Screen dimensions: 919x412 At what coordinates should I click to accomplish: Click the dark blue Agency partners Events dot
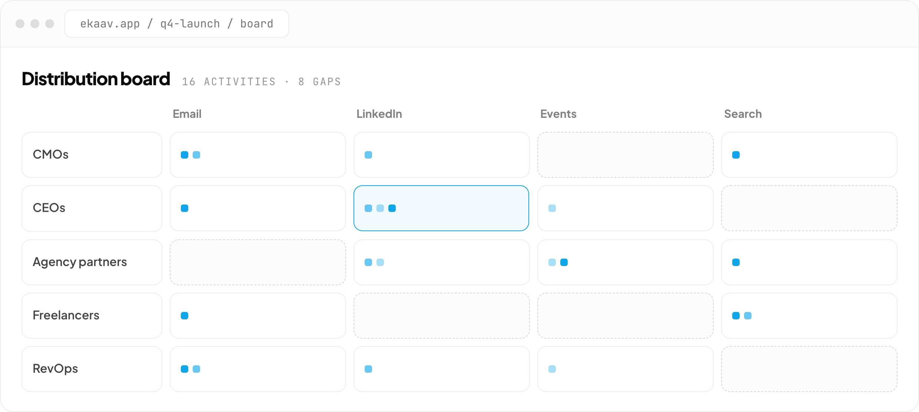click(x=564, y=262)
